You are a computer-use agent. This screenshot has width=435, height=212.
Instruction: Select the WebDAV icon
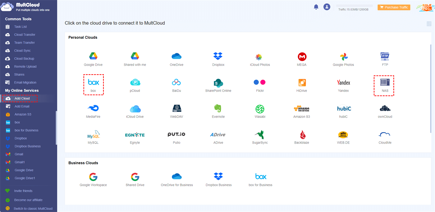tap(176, 108)
